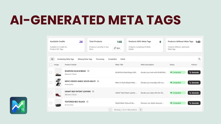Screen dimensions: 221x124
Task: Click meta title 'Stylish Black Textured Be...'
Action: pyautogui.click(x=125, y=103)
